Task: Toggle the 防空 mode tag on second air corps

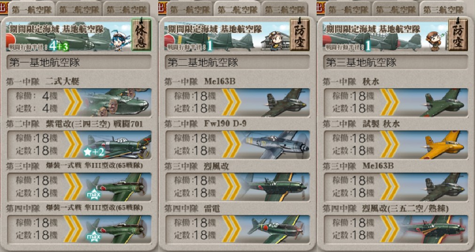Action: tap(300, 34)
